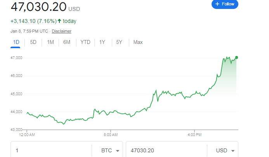The width and height of the screenshot is (269, 157).
Task: Click the green up arrow beside today
Action: click(x=59, y=21)
